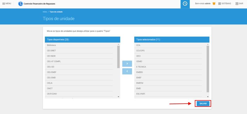The width and height of the screenshot is (247, 114).
Task: Click the Controle Financeiro de Repasses logo
Action: click(x=20, y=4)
